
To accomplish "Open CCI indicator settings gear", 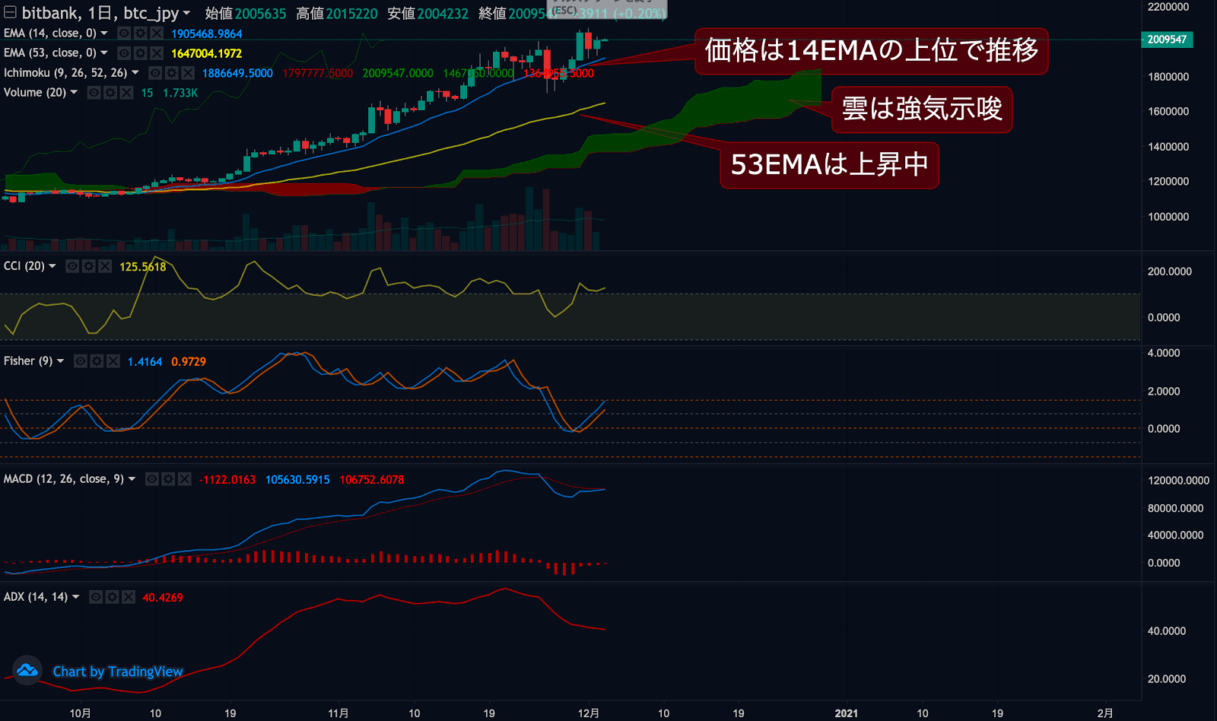I will pos(88,266).
